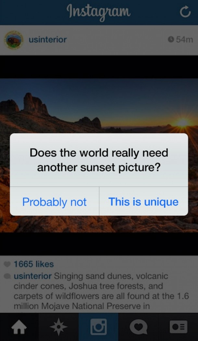This screenshot has width=198, height=341.
Task: Open the activity heart-bubble tab
Action: 138,327
